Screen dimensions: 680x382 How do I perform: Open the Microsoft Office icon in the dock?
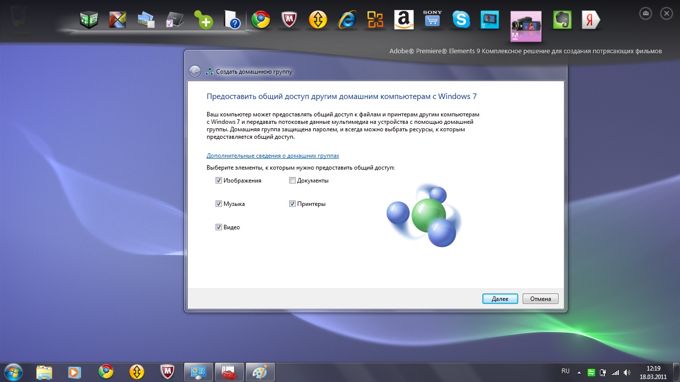[x=375, y=20]
